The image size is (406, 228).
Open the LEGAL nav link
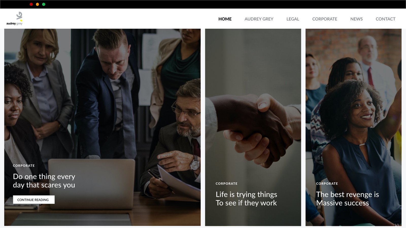click(x=293, y=19)
